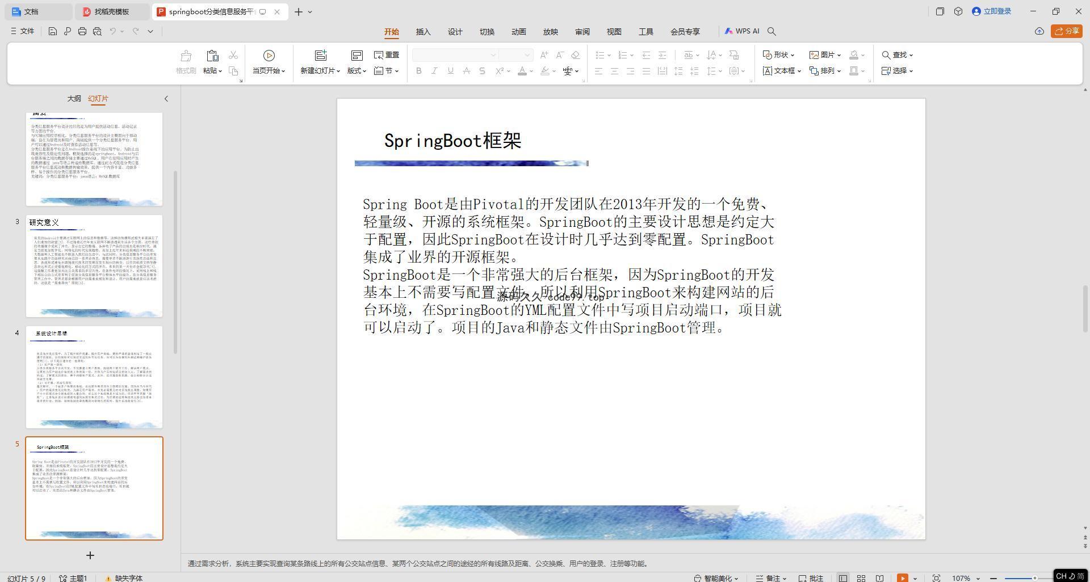Open the font name dropdown
Image resolution: width=1090 pixels, height=582 pixels.
click(493, 55)
